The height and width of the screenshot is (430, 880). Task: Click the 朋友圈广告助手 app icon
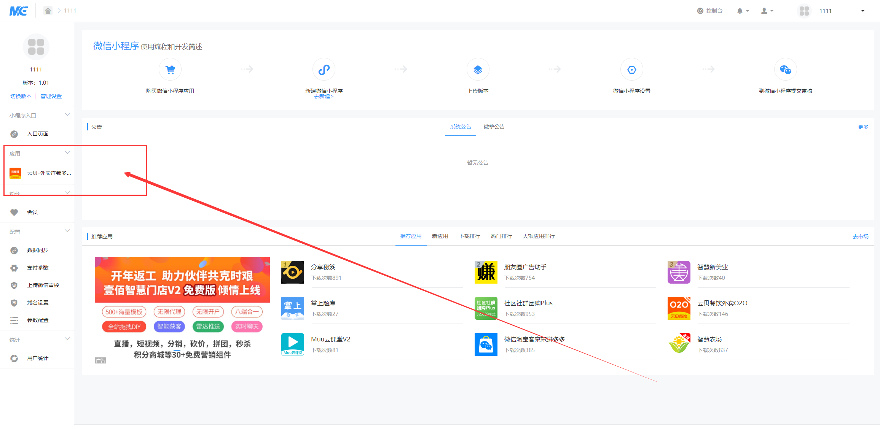(x=486, y=272)
